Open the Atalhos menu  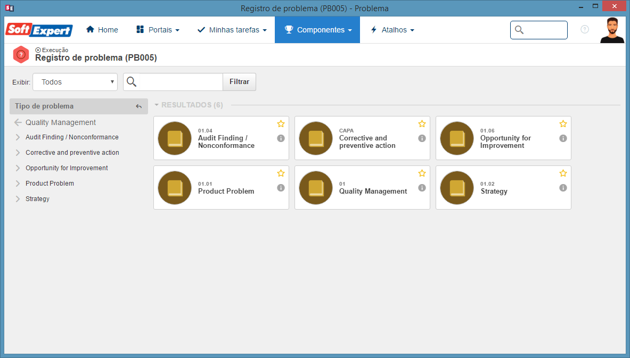[392, 30]
